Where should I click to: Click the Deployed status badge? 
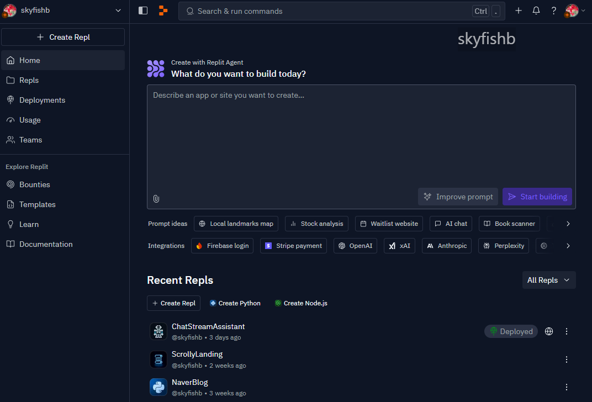pos(511,331)
